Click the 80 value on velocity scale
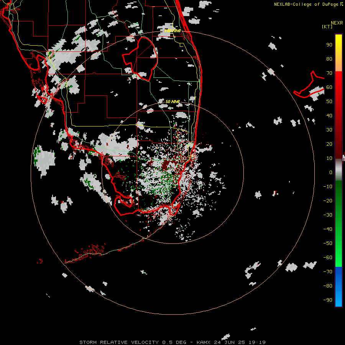The width and height of the screenshot is (345, 345). tap(329, 59)
